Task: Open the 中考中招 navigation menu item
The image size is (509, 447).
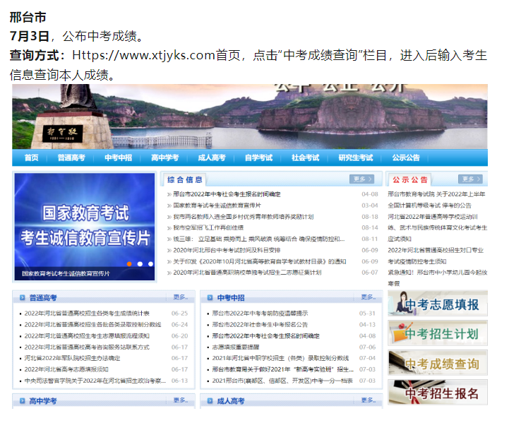Action: (118, 157)
